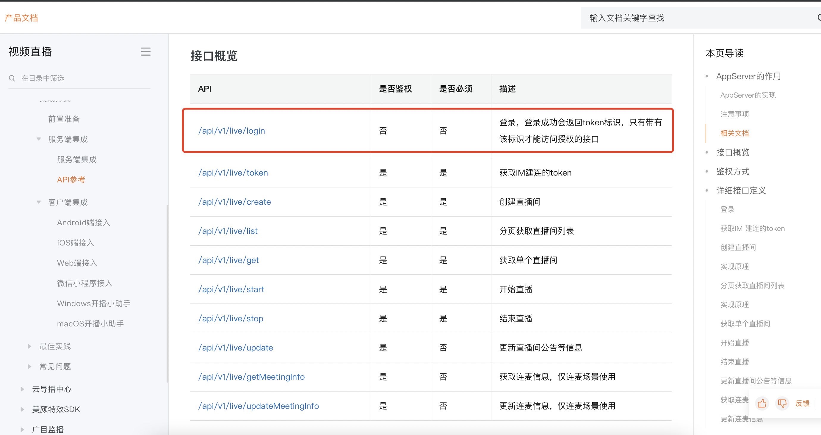Screen dimensions: 821x435
Task: Jump to 创建直播间 in page guide
Action: 738,247
